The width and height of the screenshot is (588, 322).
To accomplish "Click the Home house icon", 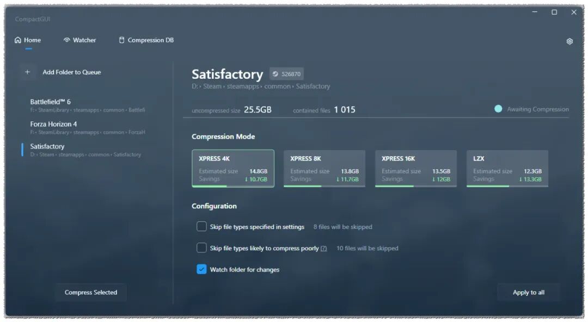I will 17,40.
